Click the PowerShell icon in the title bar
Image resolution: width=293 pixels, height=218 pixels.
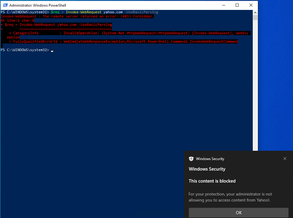pos(5,5)
